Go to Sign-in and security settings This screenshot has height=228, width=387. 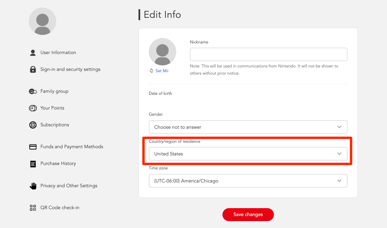coord(70,69)
